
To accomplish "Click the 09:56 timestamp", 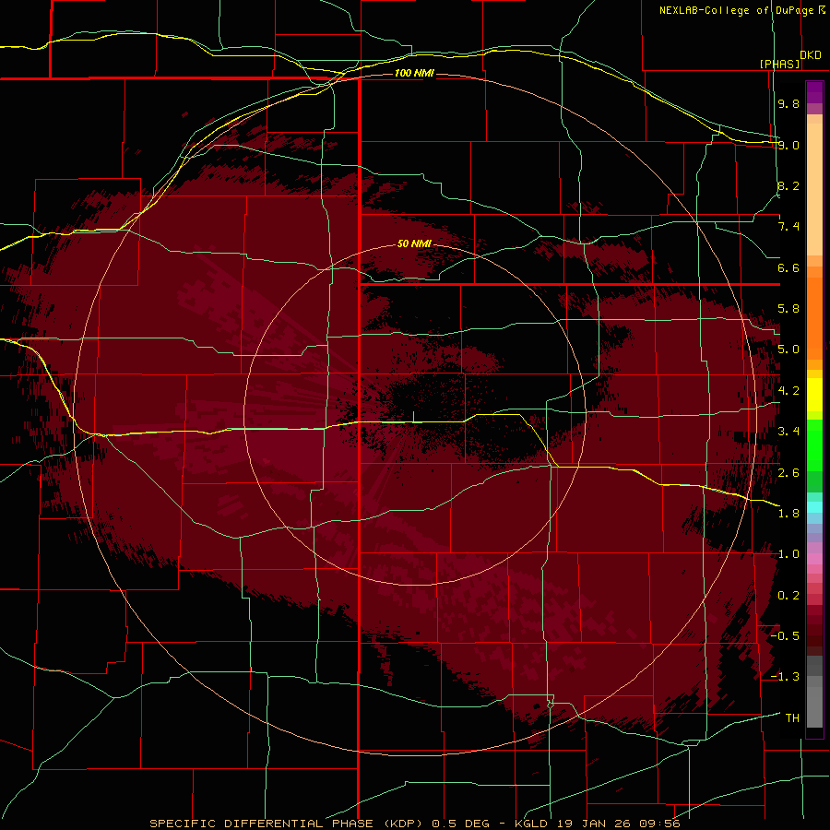I will coord(659,824).
